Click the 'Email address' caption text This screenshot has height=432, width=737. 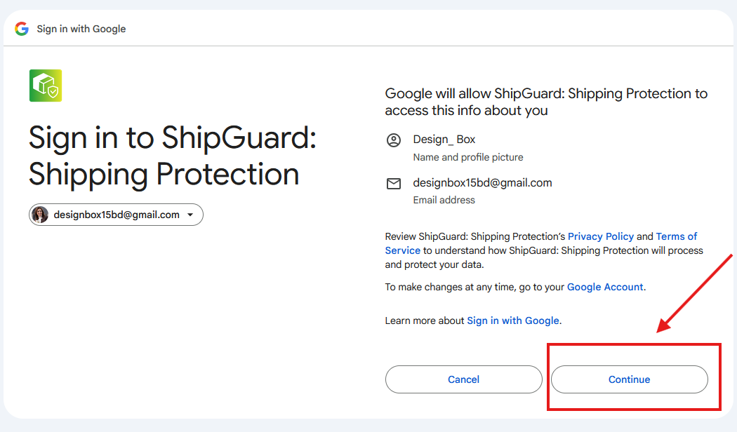[444, 200]
